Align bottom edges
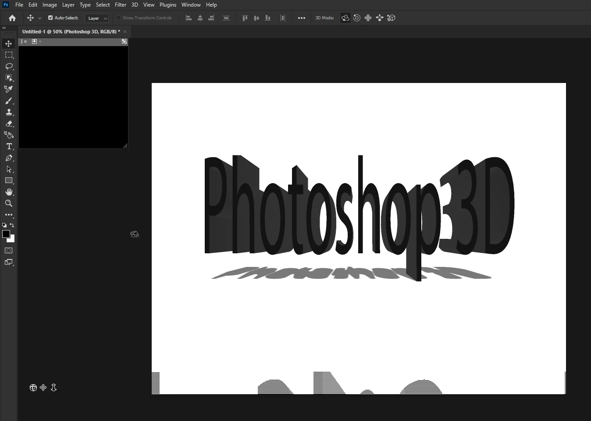This screenshot has width=591, height=421. coord(268,18)
